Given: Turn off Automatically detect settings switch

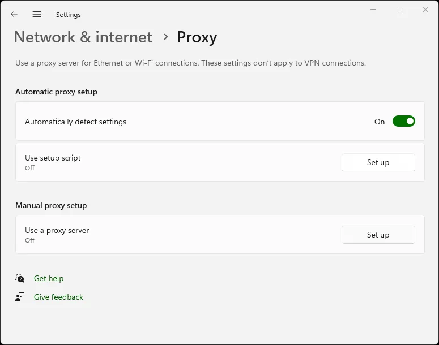Looking at the screenshot, I should [x=403, y=121].
